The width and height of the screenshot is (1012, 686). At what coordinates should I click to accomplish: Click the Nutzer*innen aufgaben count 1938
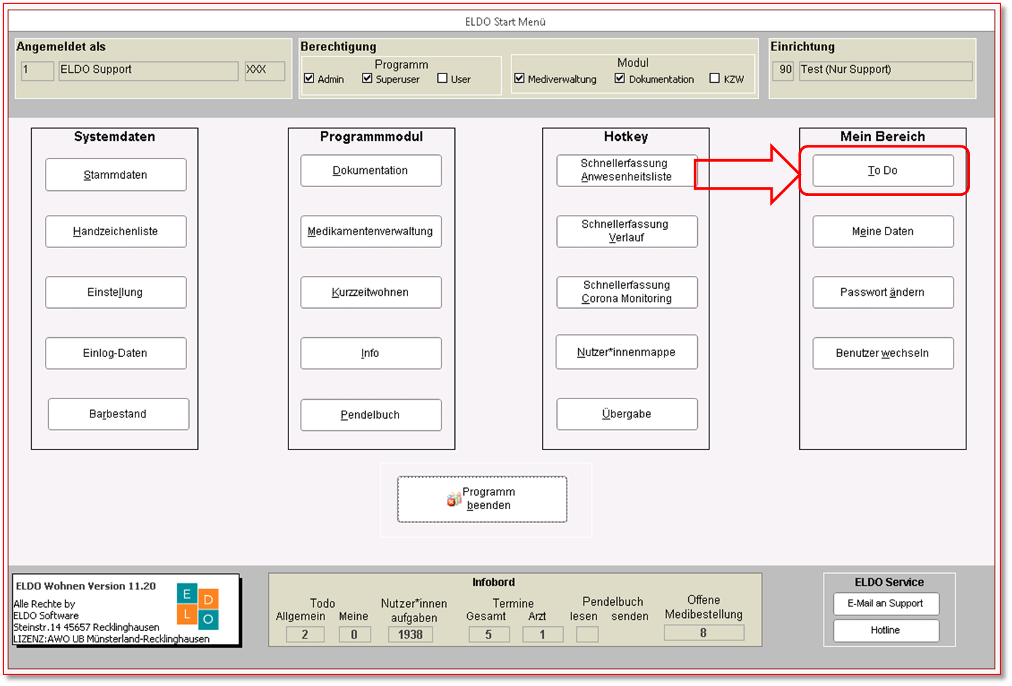point(411,634)
